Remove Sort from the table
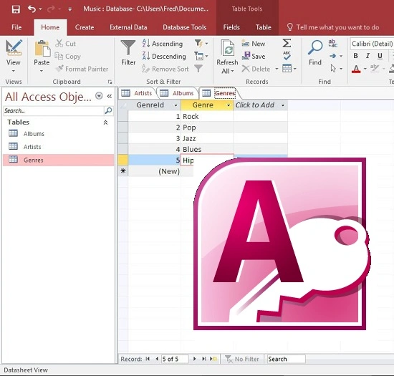This screenshot has height=376, width=394. [165, 69]
